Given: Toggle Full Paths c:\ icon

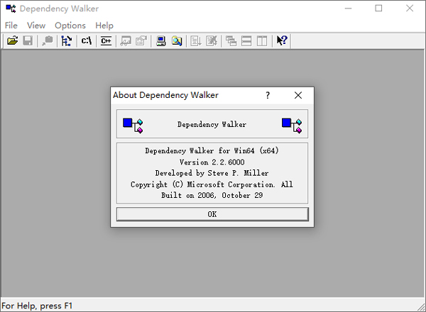Looking at the screenshot, I should pos(87,41).
